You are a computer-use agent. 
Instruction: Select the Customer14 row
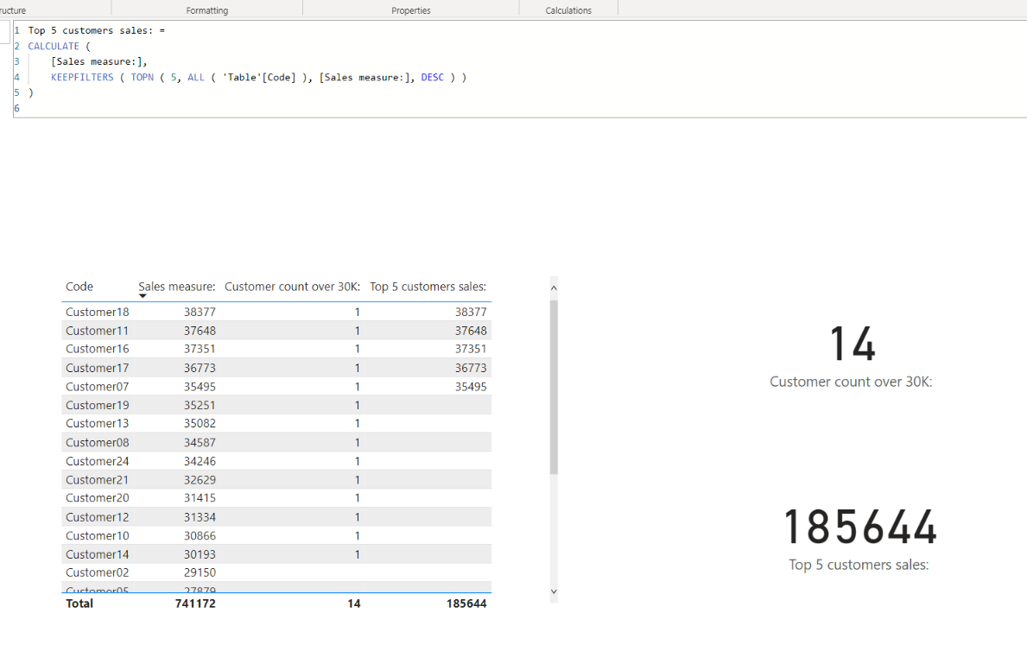click(x=276, y=554)
